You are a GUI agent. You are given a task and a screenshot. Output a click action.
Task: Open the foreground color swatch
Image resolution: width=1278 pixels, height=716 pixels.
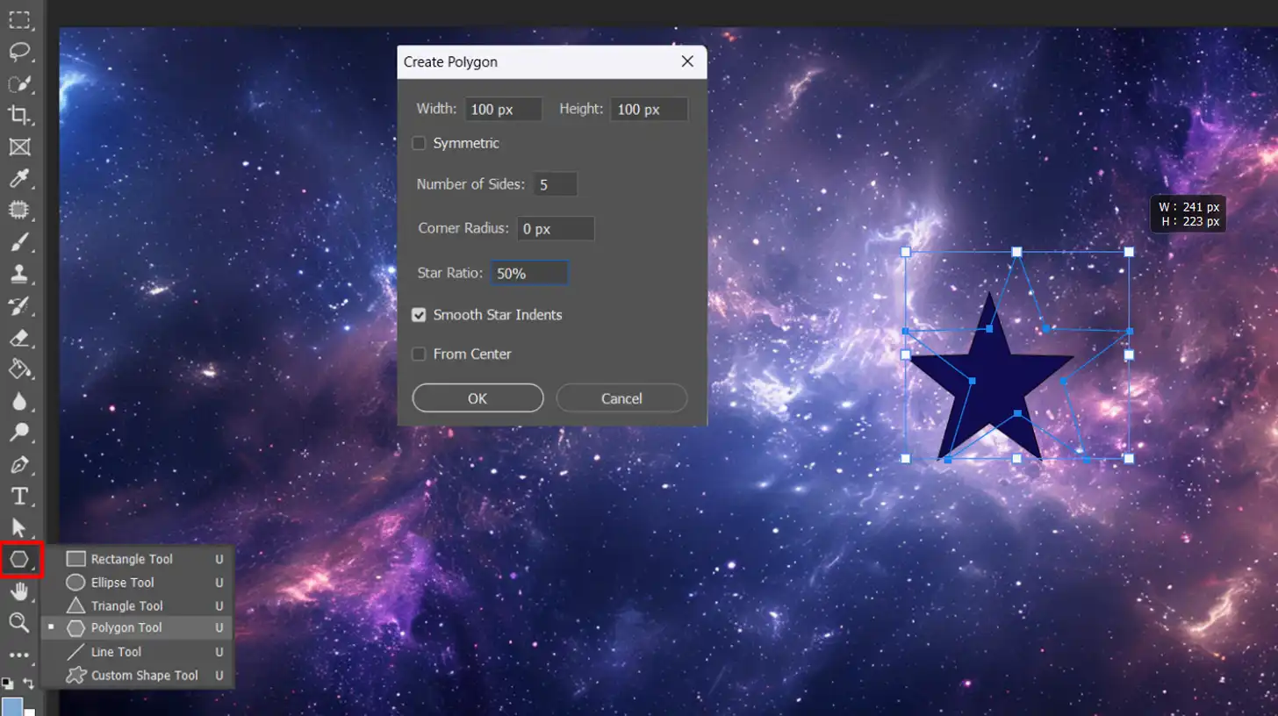[x=11, y=706]
